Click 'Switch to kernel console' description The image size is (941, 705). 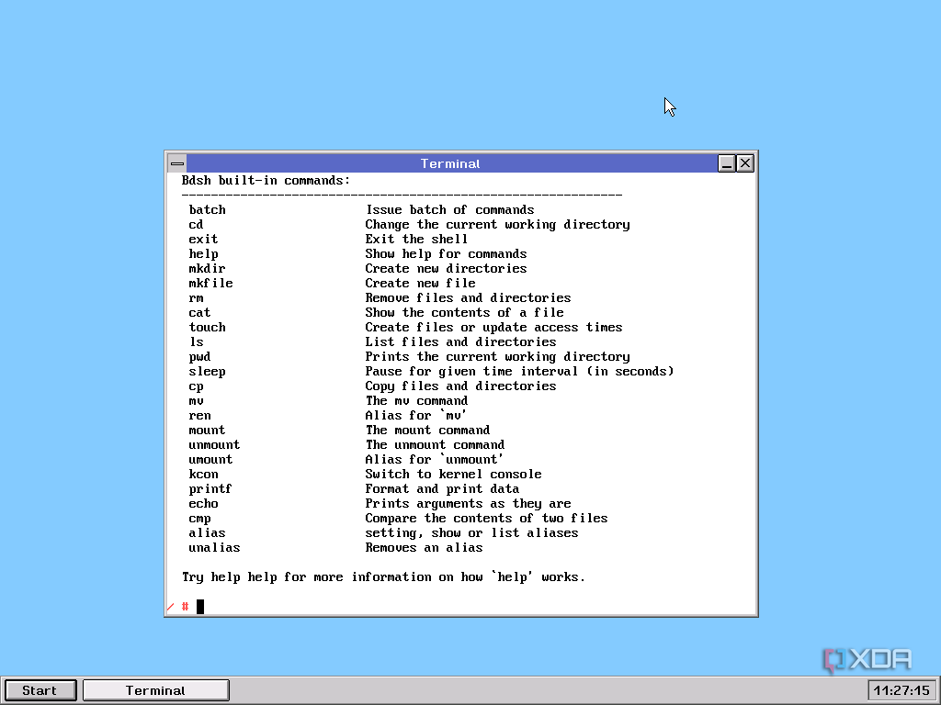coord(454,475)
